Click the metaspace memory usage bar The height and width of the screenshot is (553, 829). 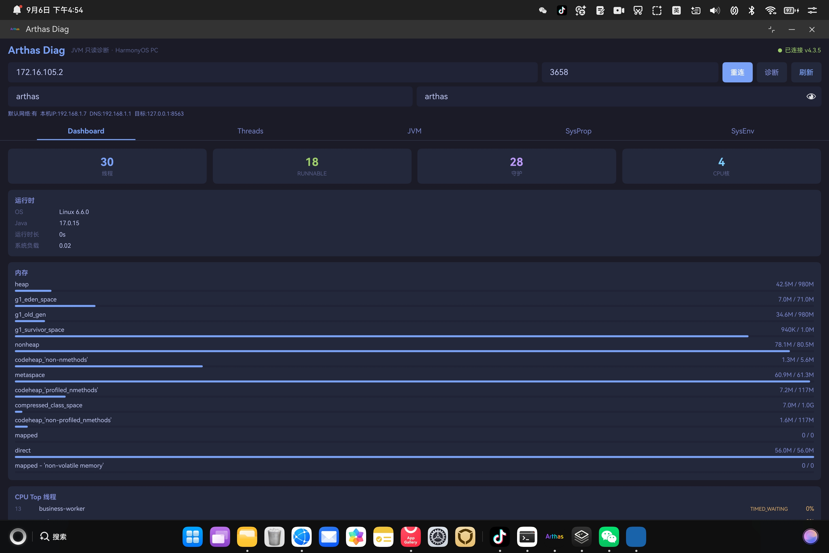pos(414,381)
